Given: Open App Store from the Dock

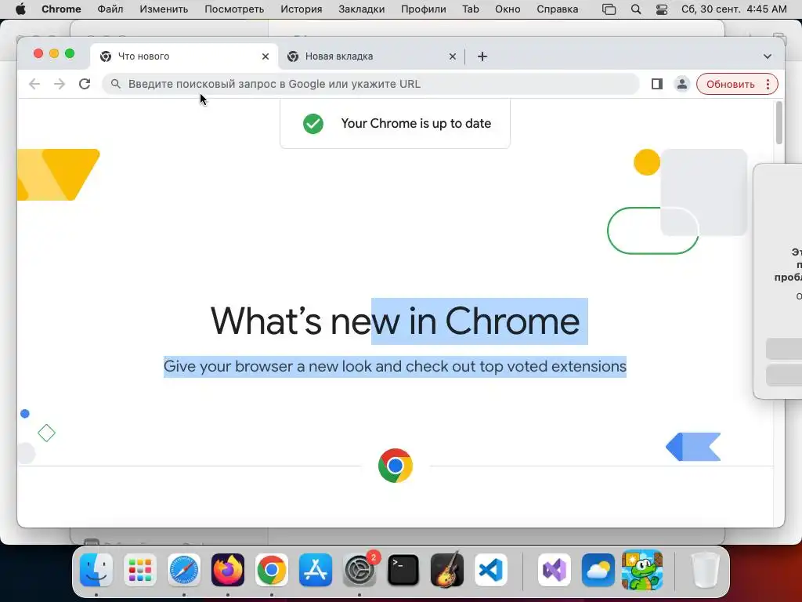Looking at the screenshot, I should pyautogui.click(x=316, y=570).
